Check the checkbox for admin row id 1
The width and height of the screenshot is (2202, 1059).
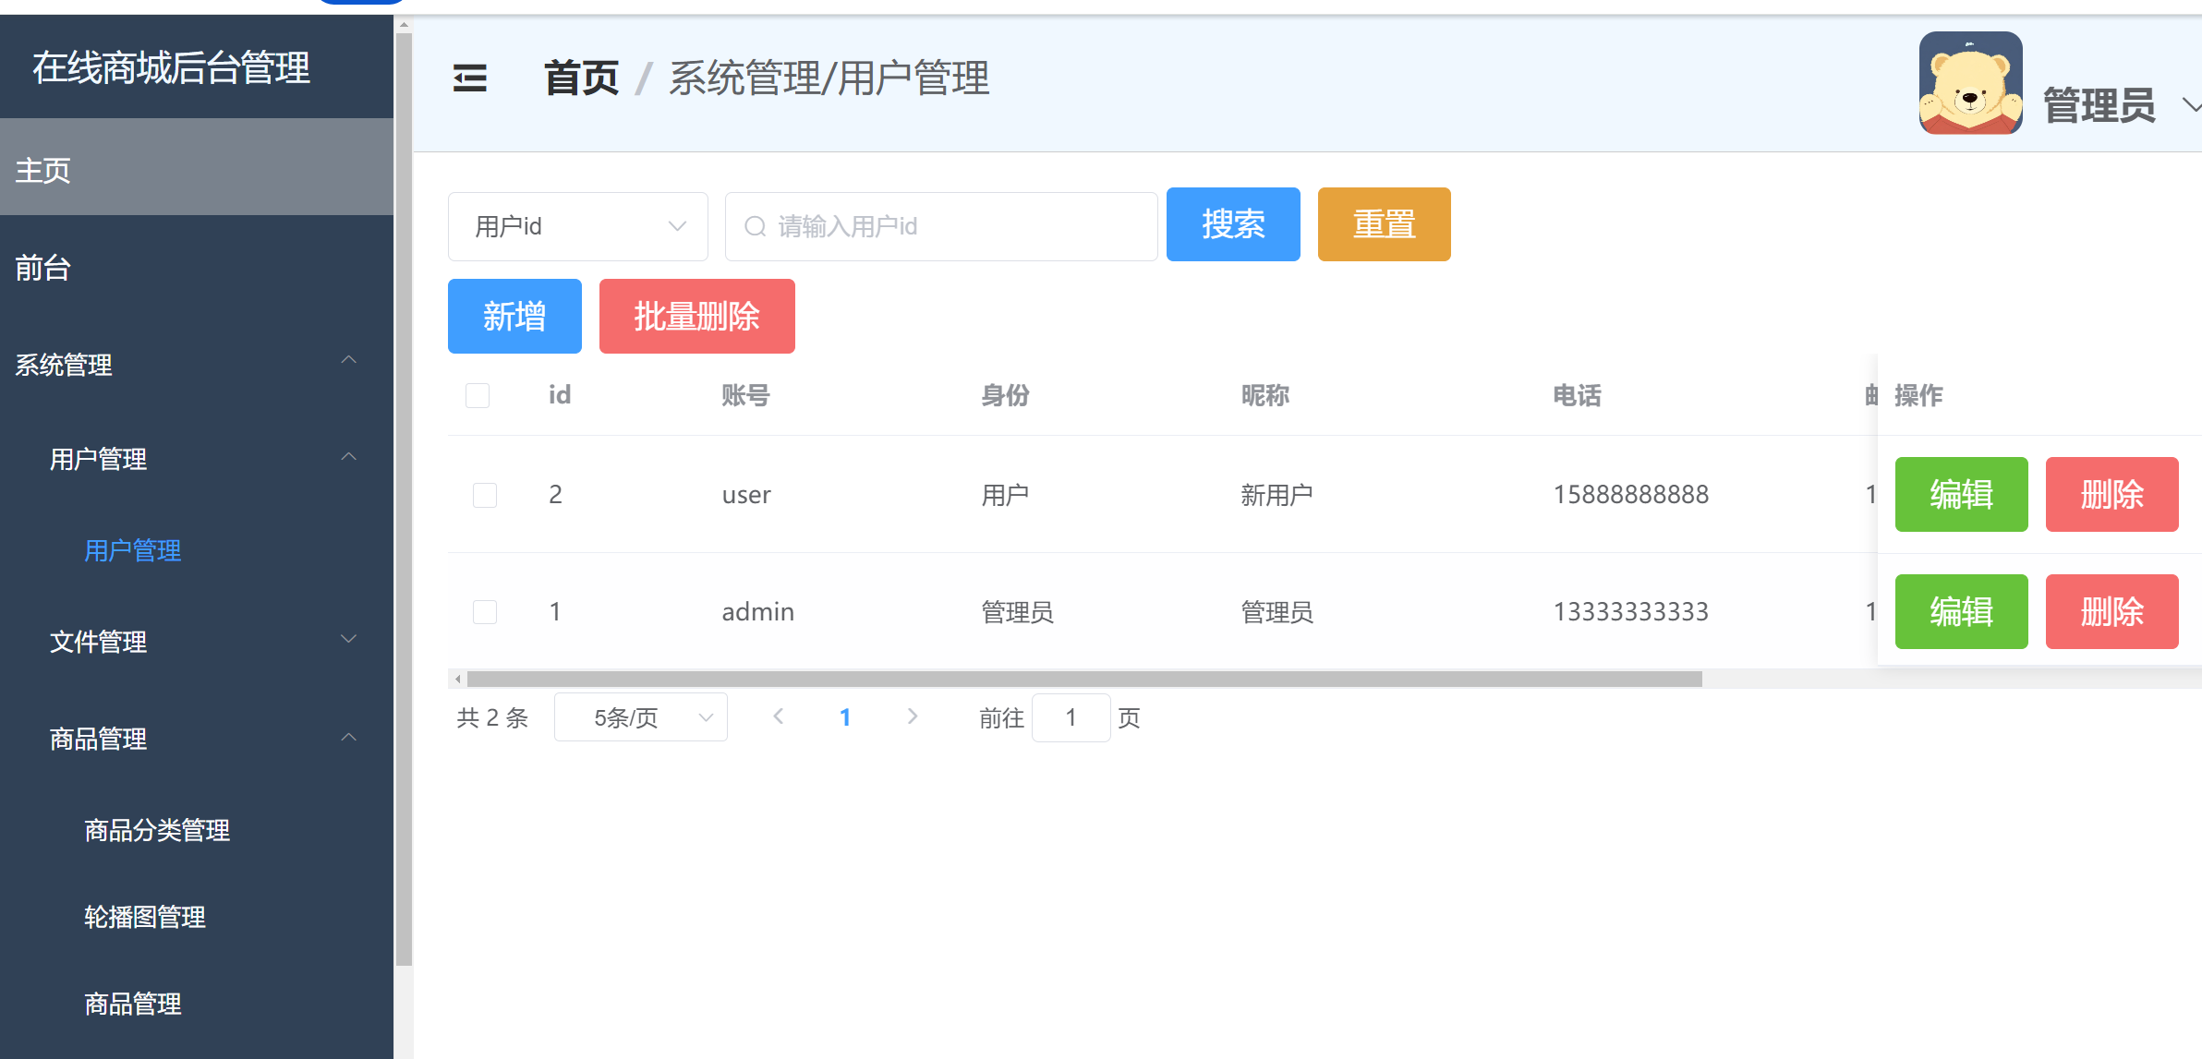click(485, 611)
